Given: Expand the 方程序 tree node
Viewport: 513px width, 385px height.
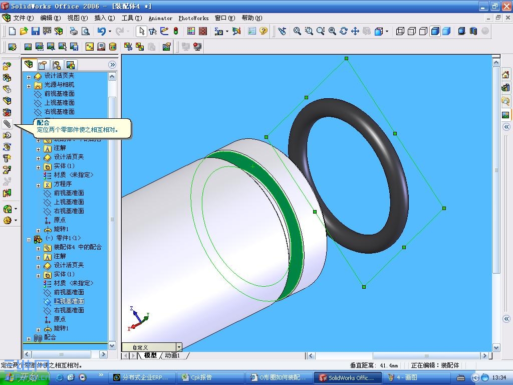Looking at the screenshot, I should (x=38, y=185).
